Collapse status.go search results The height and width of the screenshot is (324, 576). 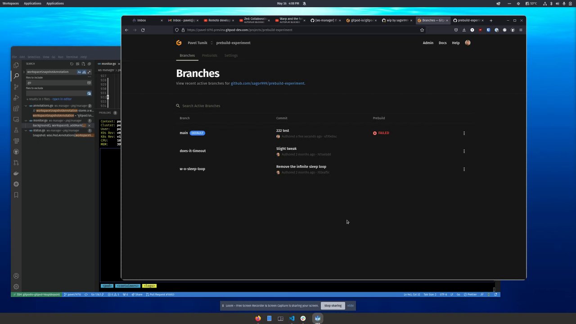26,130
